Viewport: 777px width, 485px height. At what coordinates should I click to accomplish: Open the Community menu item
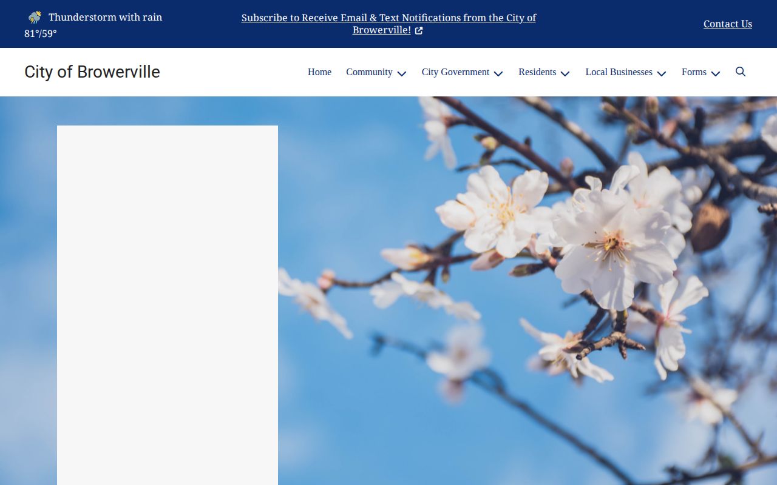[369, 72]
